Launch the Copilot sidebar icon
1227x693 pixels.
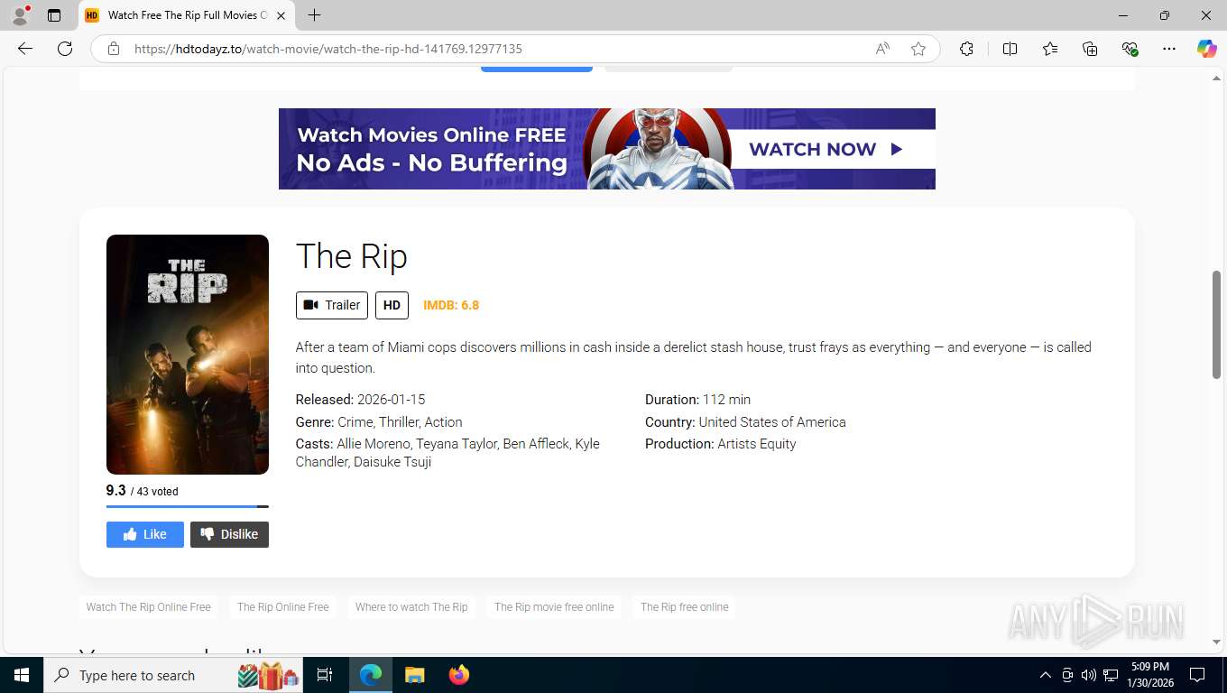[x=1206, y=49]
